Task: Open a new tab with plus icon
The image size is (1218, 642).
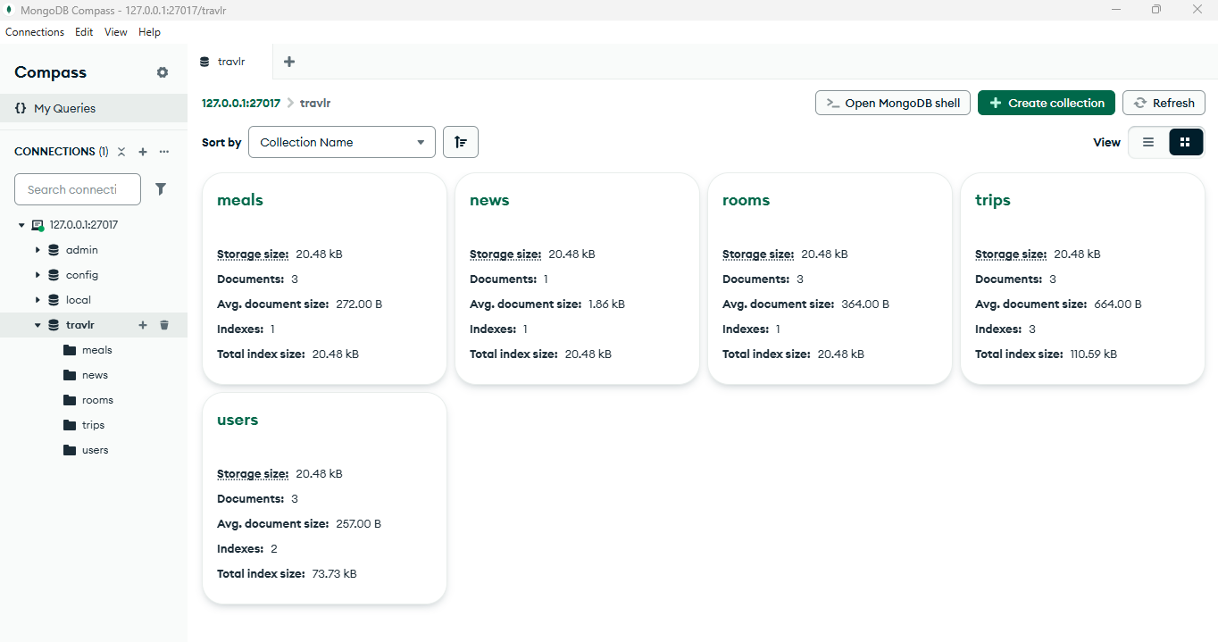Action: pyautogui.click(x=288, y=62)
